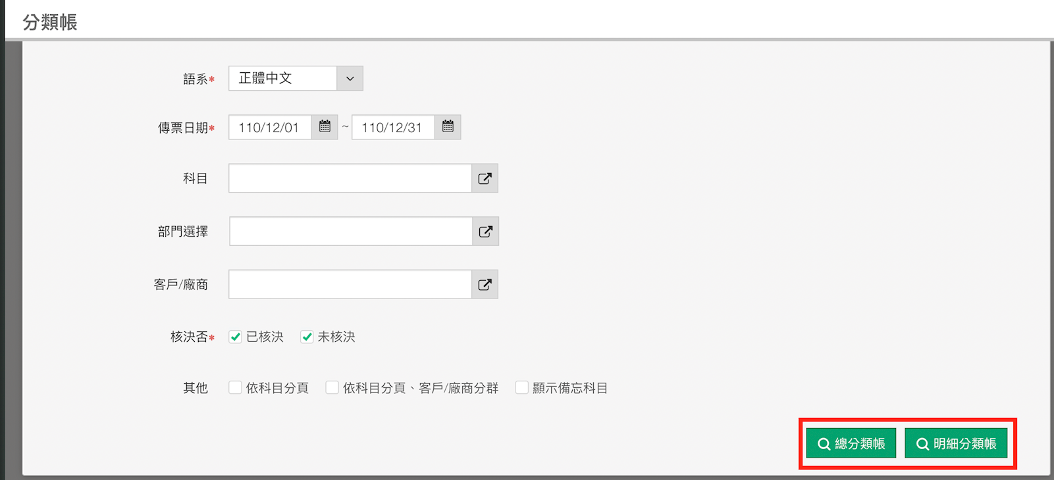This screenshot has width=1054, height=480.
Task: Open the 客戶/廠商 lookup popup icon
Action: pyautogui.click(x=485, y=285)
